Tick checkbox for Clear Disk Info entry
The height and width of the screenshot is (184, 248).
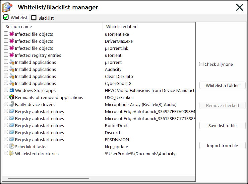(x=6, y=76)
